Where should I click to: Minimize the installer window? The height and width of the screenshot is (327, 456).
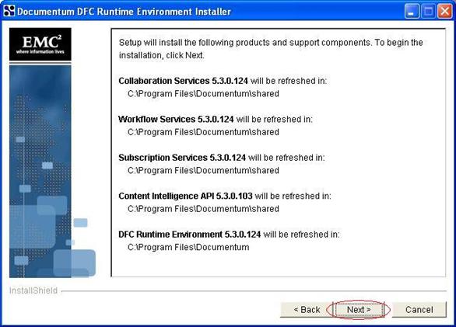[411, 12]
